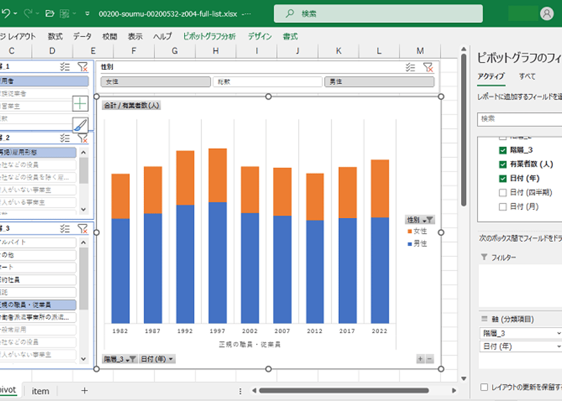The image size is (562, 401).
Task: Check the 日付 (四半期) field checkbox
Action: [x=503, y=193]
